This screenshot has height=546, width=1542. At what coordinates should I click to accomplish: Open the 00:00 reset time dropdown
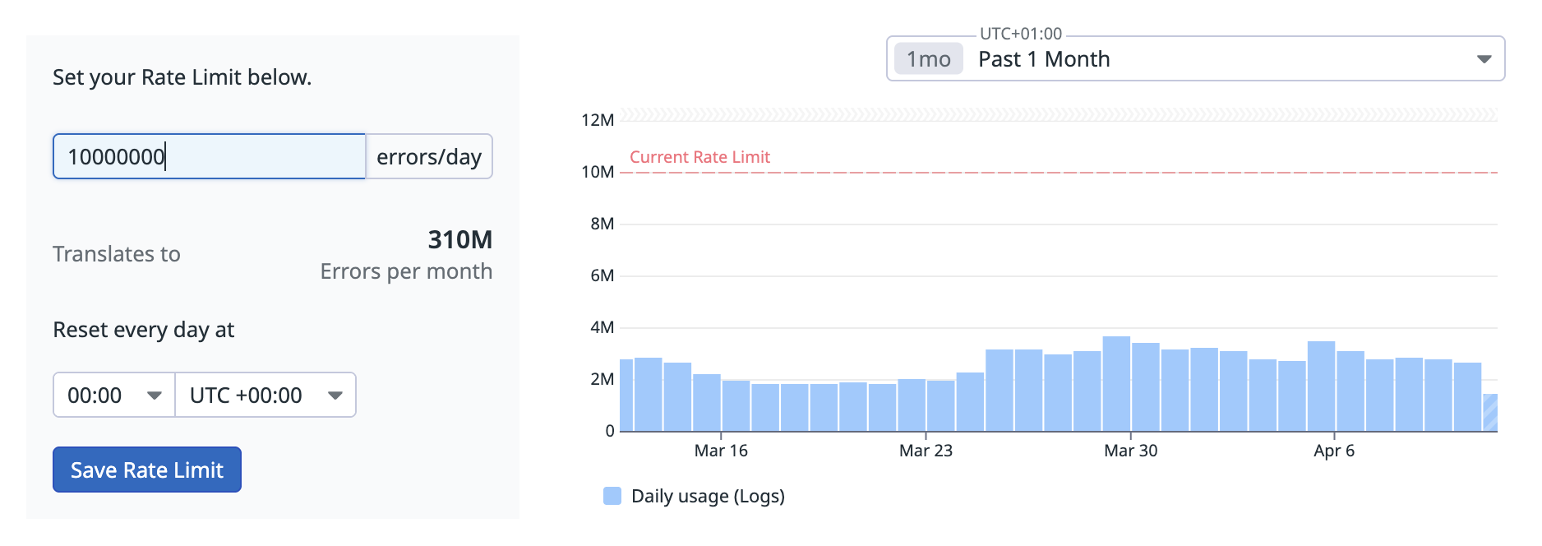114,396
